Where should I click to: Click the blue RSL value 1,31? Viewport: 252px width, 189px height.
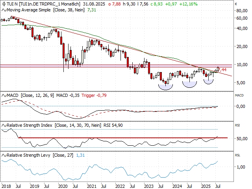coord(80,155)
